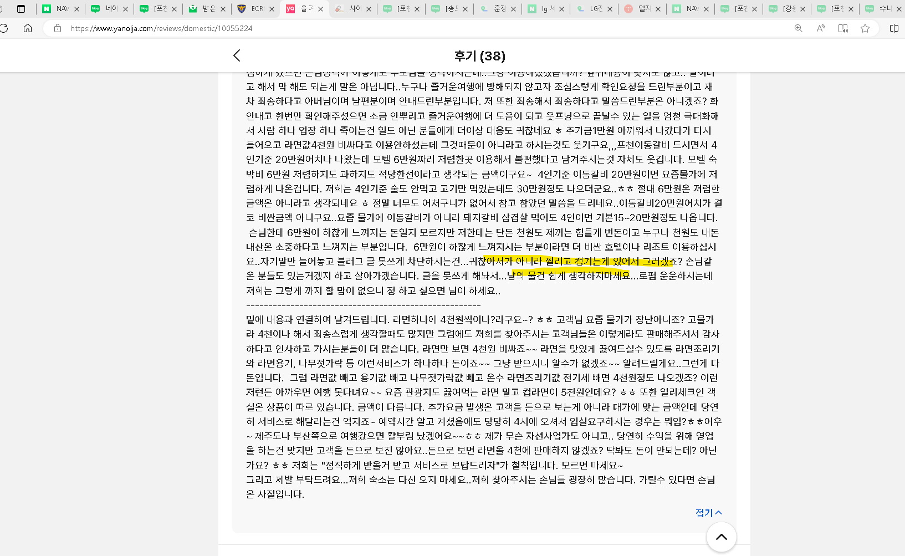Open the split screen icon in toolbar
905x556 pixels.
[x=893, y=28]
